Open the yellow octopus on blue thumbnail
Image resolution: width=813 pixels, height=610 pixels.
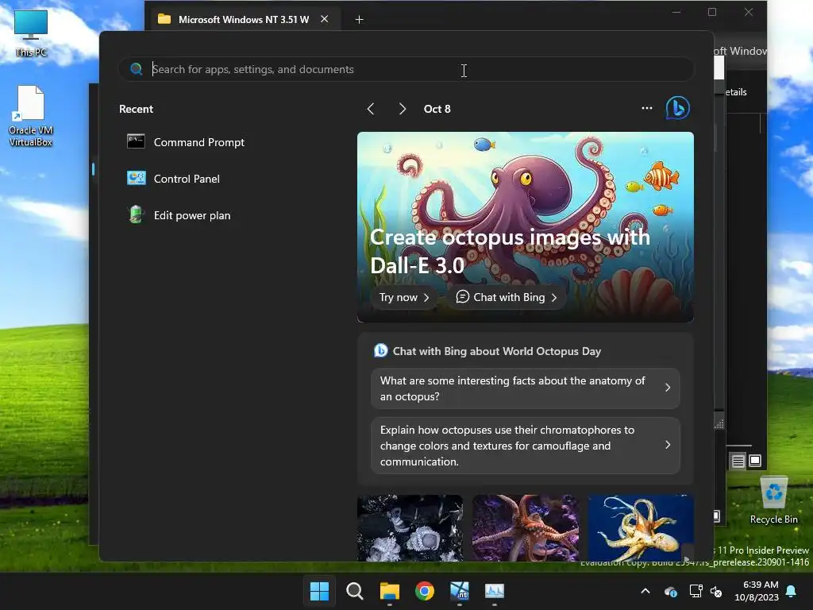641,528
